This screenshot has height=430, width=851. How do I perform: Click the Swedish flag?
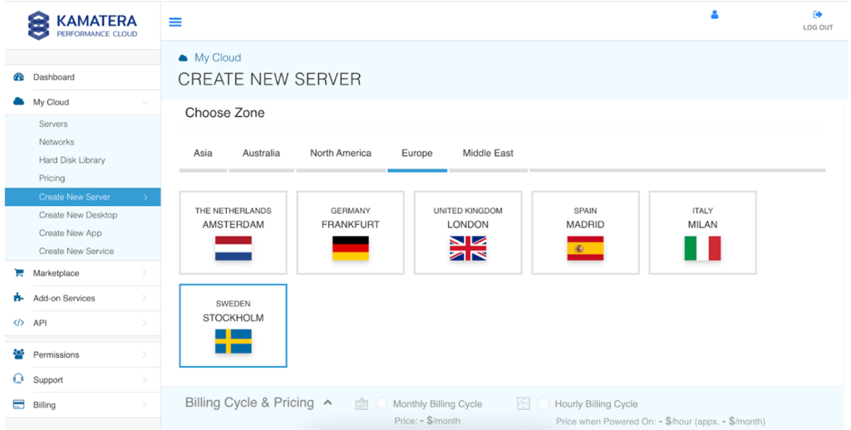(x=233, y=342)
